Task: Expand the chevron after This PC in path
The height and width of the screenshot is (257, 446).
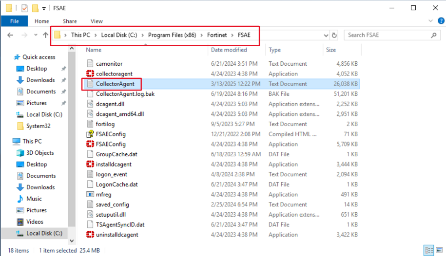Action: click(x=96, y=35)
